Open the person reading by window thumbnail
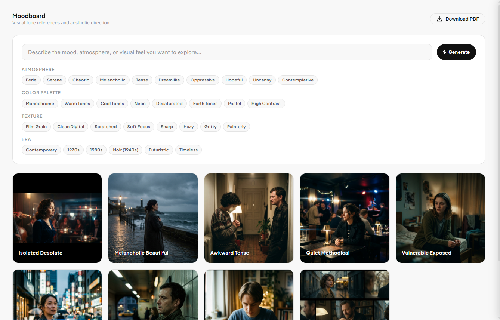This screenshot has width=500, height=320. 249,295
